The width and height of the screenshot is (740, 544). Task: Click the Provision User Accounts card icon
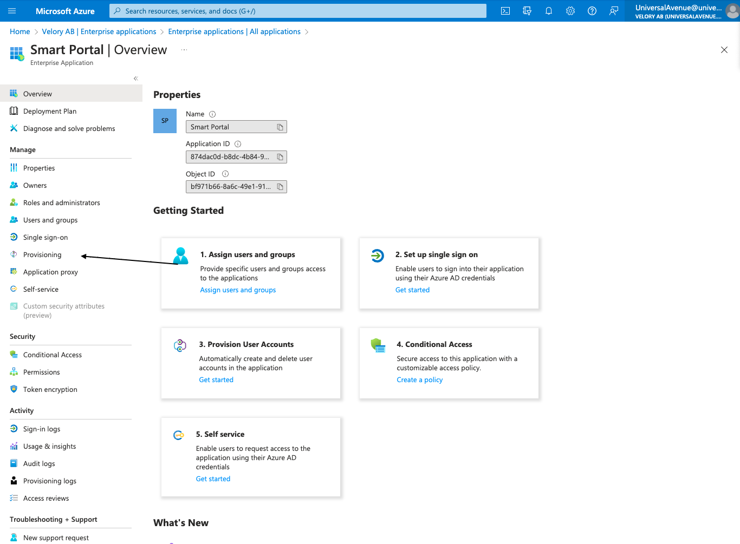click(180, 345)
